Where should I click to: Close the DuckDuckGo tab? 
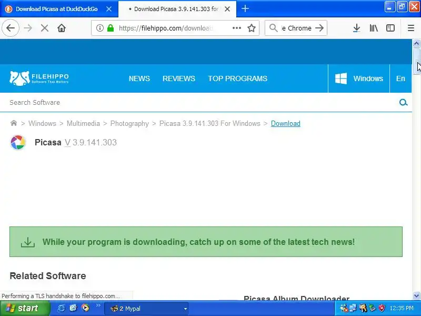click(109, 9)
